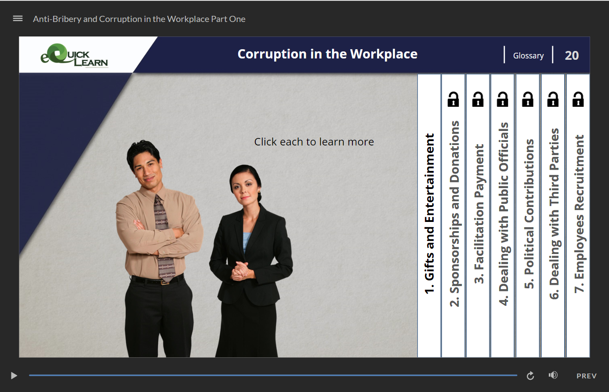Mute the course audio volume

point(553,375)
